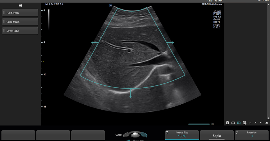Adjust Image Size stepper arrows
Viewport: 270px width, 141px height.
167,133
